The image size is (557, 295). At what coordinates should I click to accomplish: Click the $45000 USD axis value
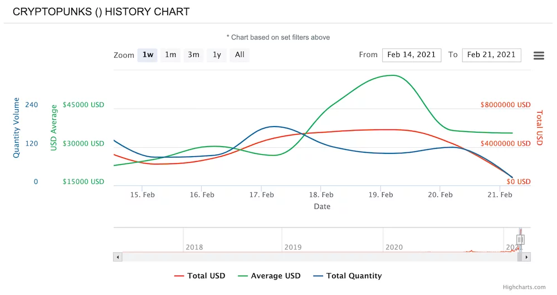pyautogui.click(x=84, y=105)
